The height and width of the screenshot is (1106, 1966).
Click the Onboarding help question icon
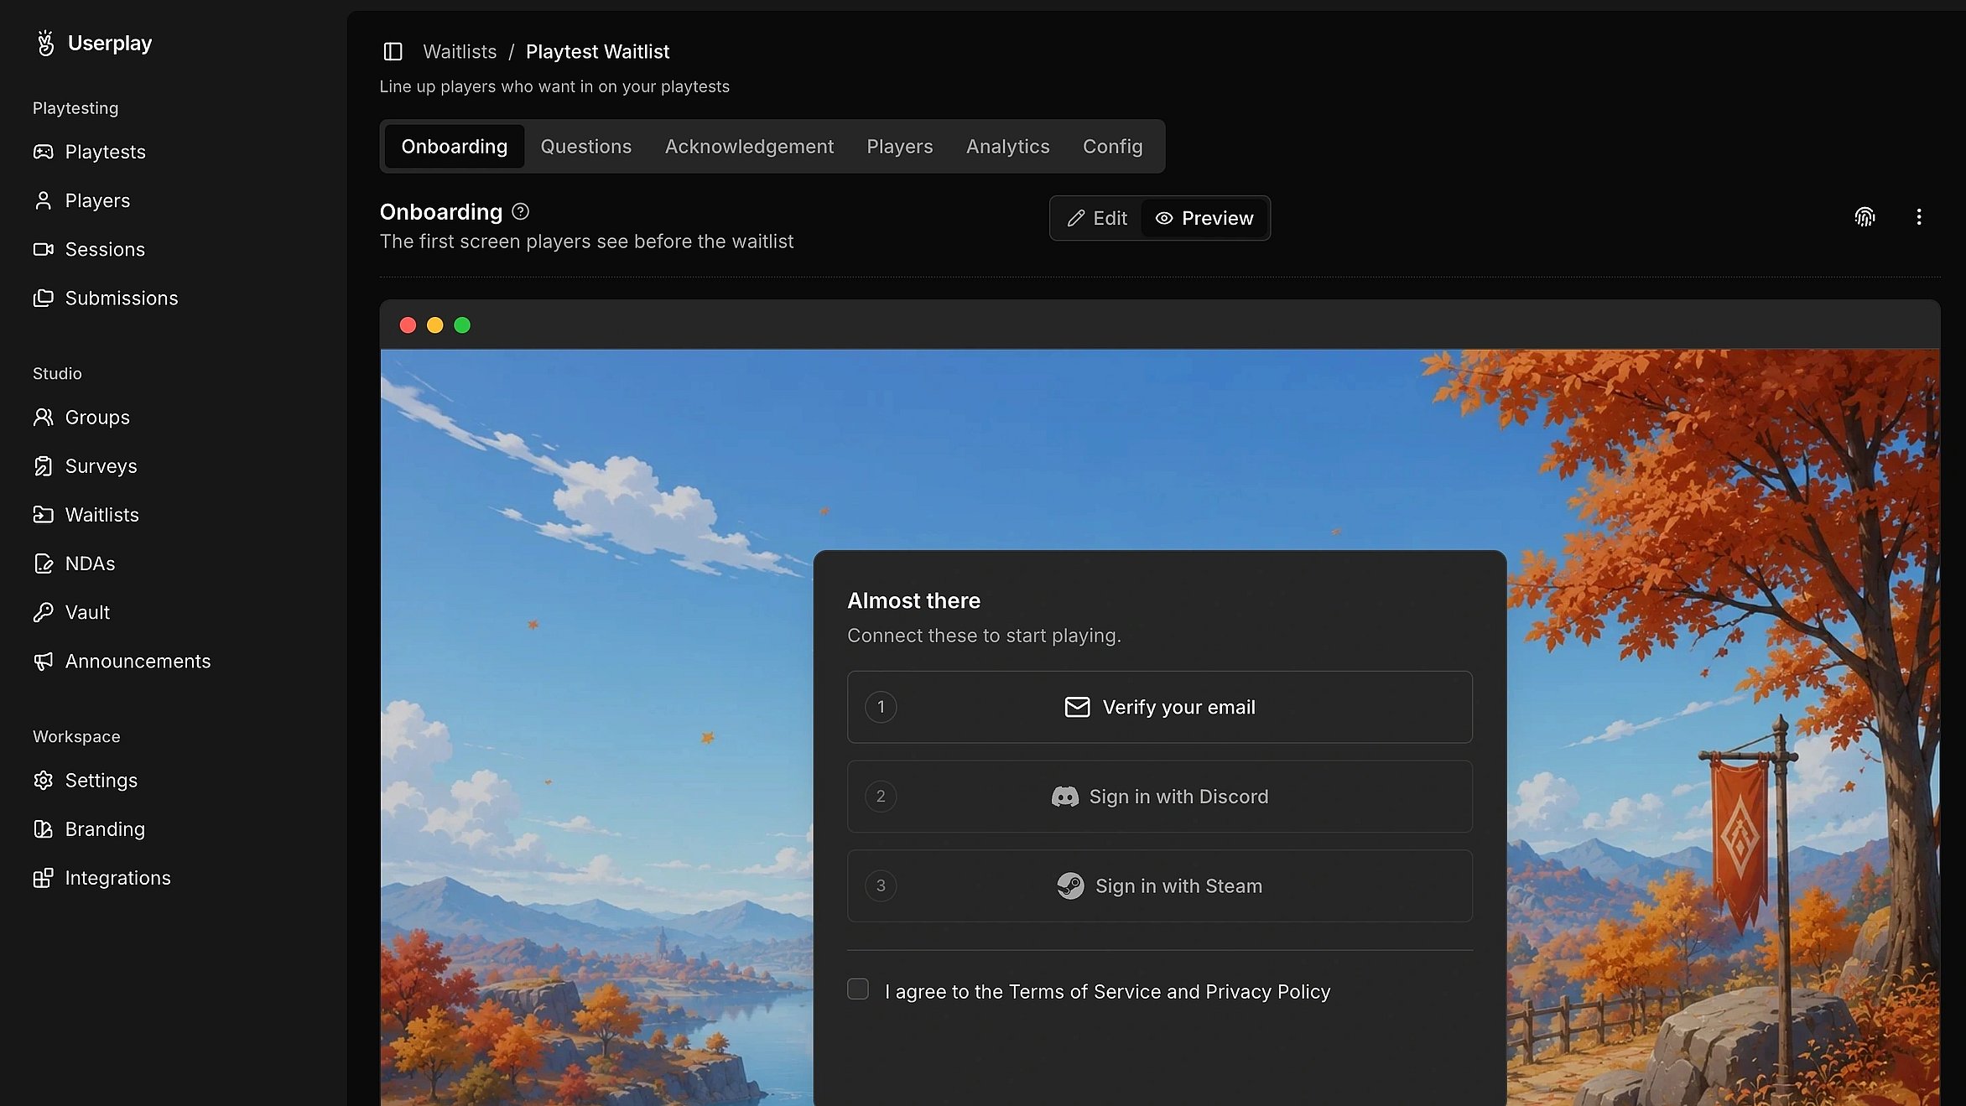coord(520,211)
